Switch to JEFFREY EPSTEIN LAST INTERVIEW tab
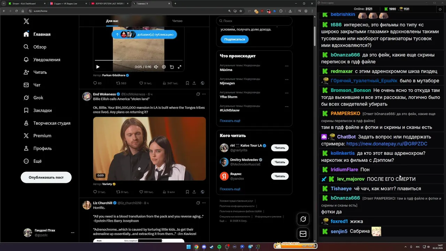The image size is (446, 251). [110, 3]
